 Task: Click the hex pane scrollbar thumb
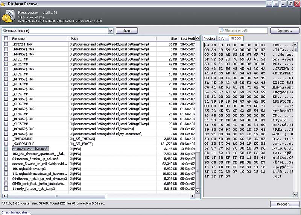pos(295,50)
